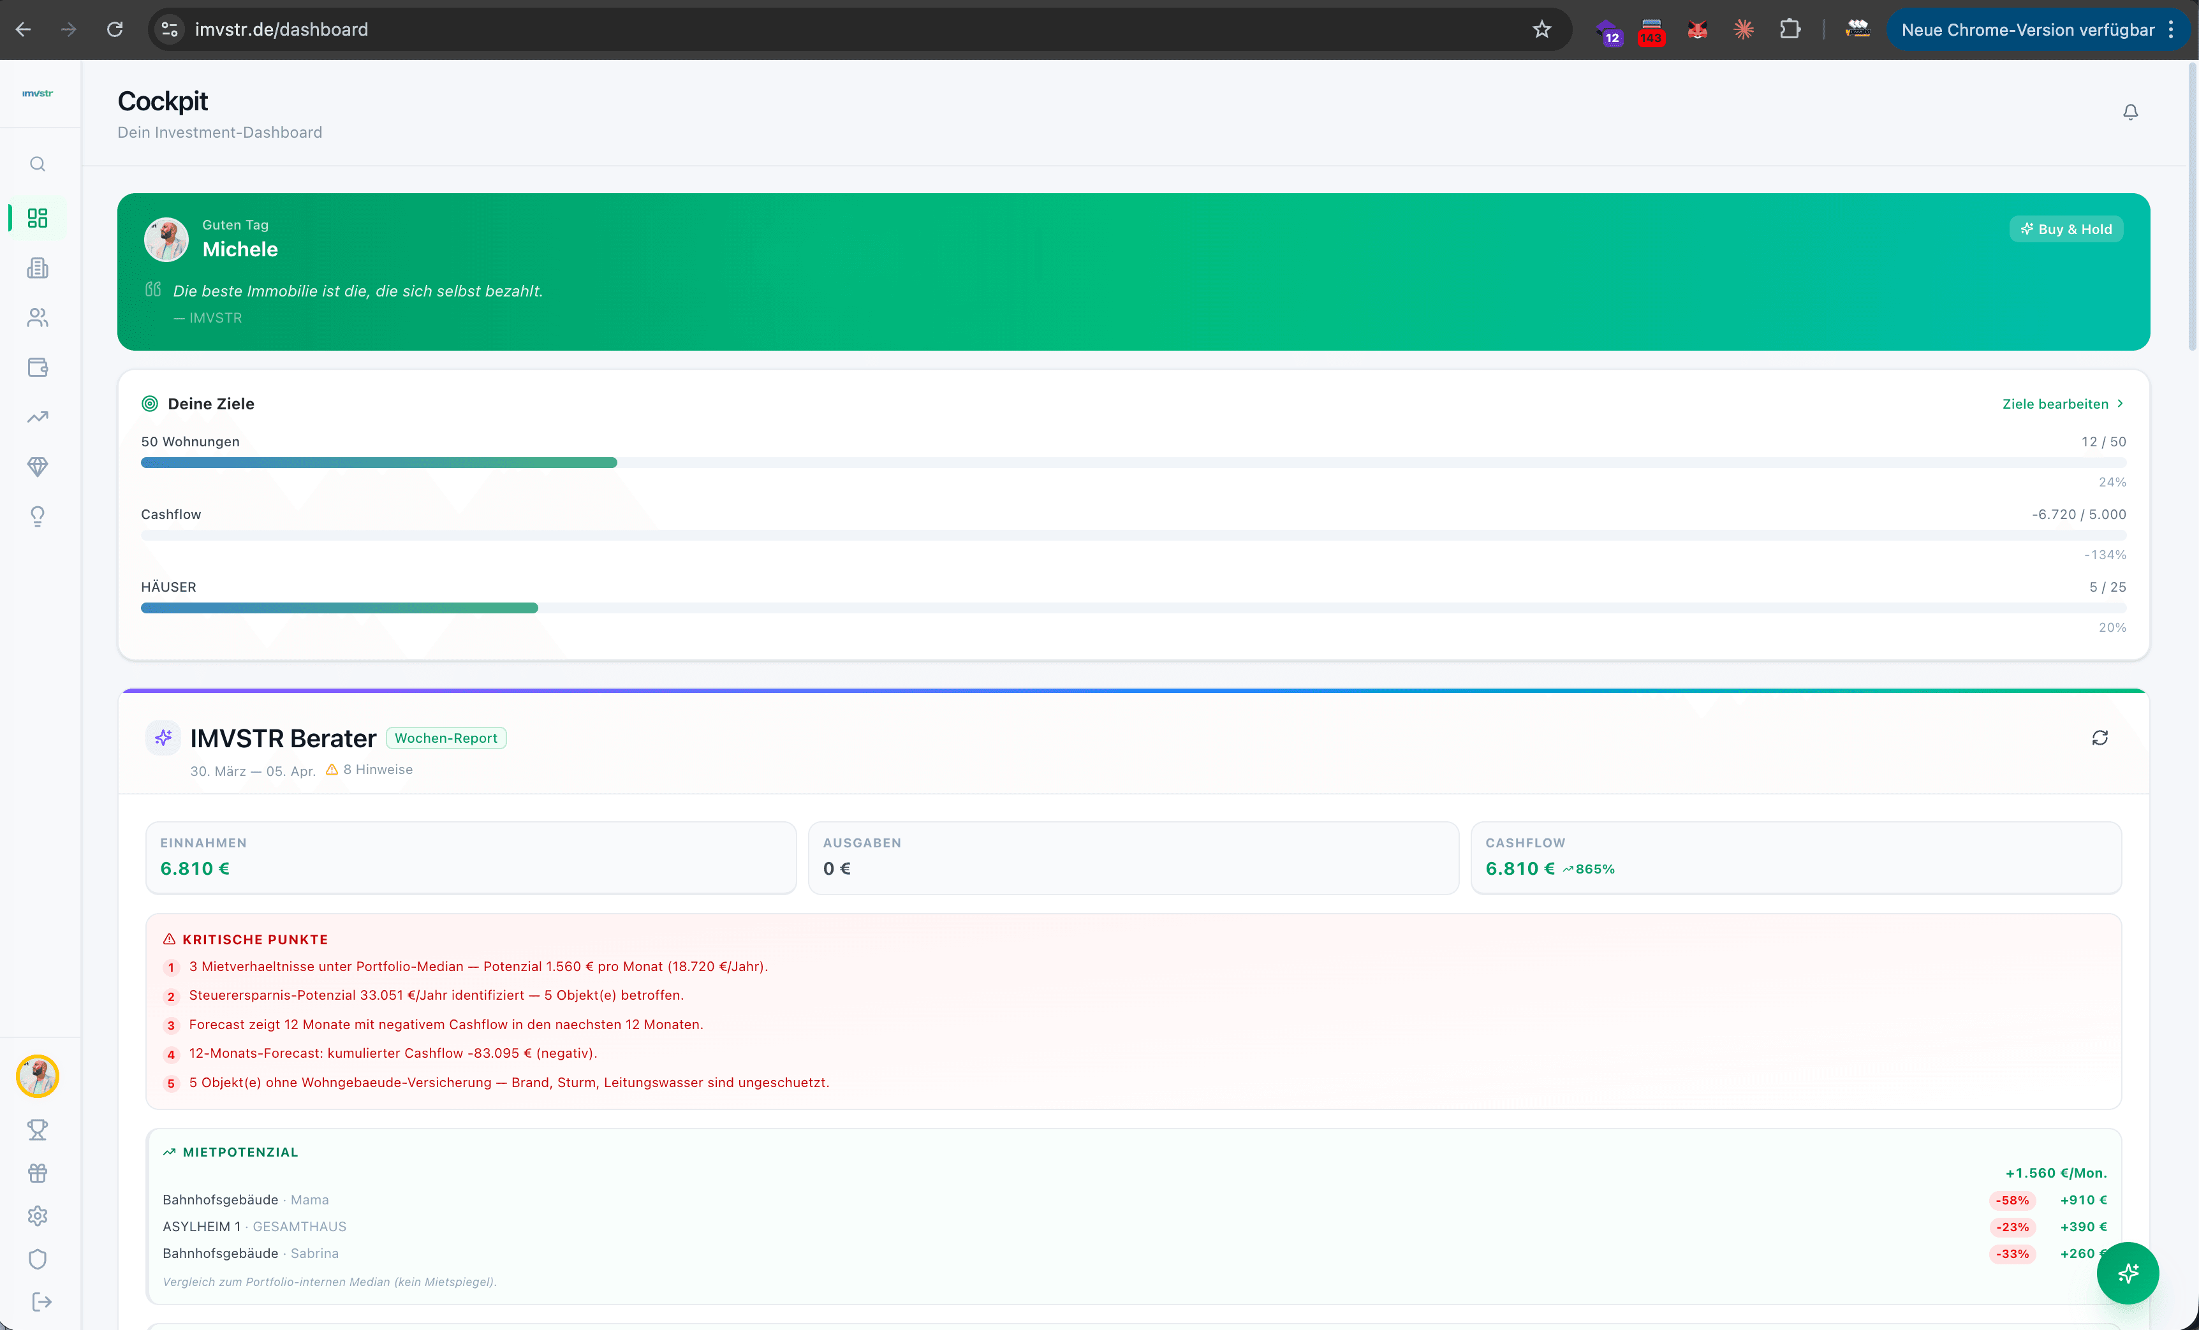The image size is (2199, 1330).
Task: Open the trophy icon in the sidebar
Action: [38, 1130]
